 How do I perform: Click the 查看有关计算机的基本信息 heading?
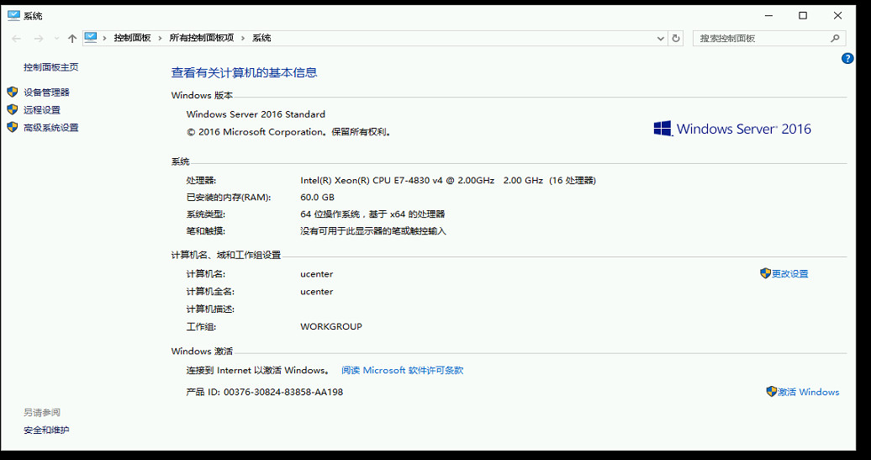click(244, 72)
